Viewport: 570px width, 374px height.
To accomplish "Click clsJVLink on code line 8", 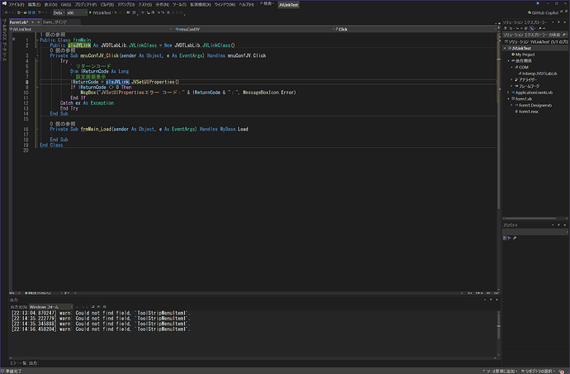I will point(117,82).
